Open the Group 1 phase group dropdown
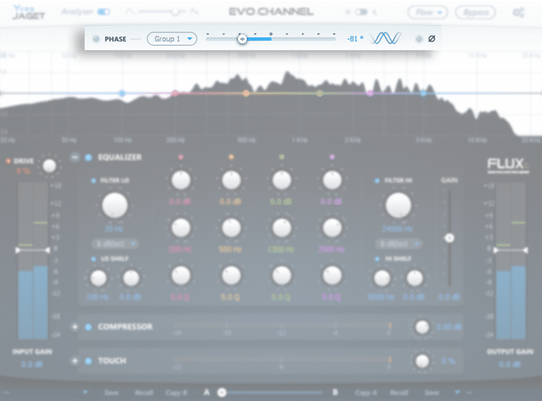542x401 pixels. tap(172, 39)
